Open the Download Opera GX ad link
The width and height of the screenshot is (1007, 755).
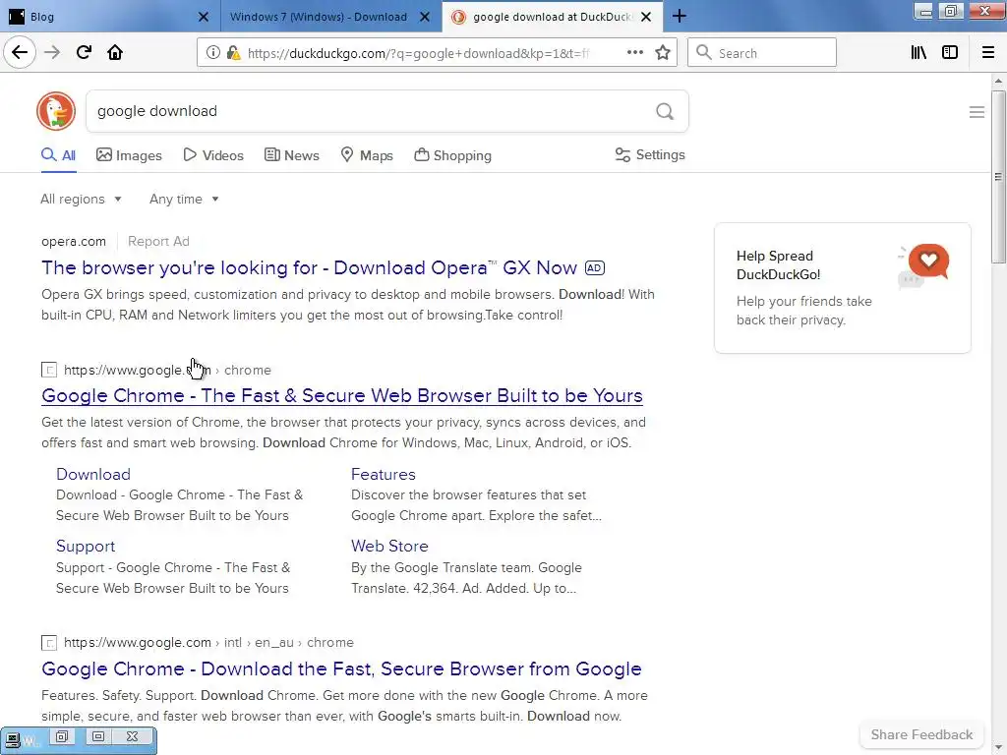coord(310,267)
